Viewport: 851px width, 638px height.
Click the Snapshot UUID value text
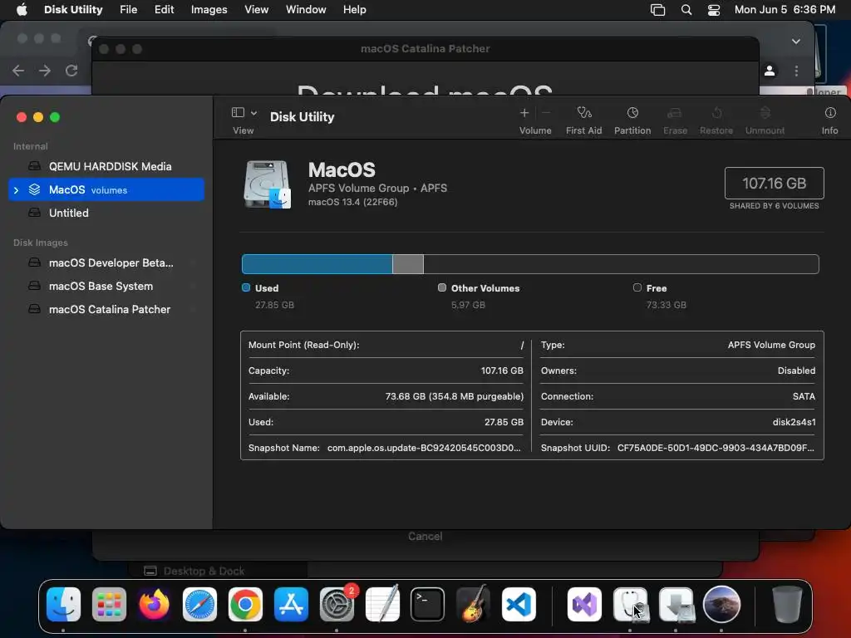click(716, 448)
